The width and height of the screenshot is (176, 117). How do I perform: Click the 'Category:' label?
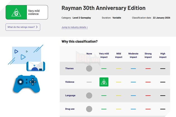[66, 18]
